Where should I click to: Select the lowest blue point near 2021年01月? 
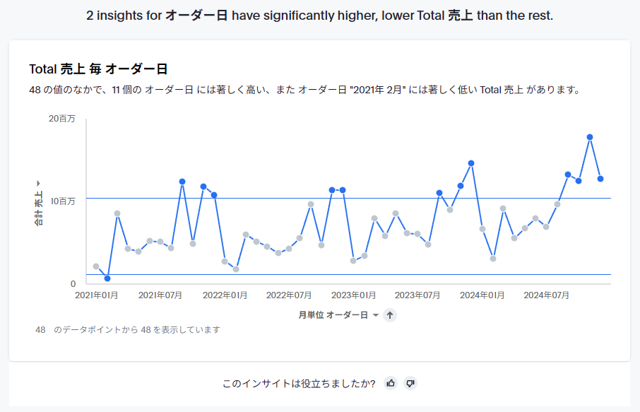pos(107,278)
